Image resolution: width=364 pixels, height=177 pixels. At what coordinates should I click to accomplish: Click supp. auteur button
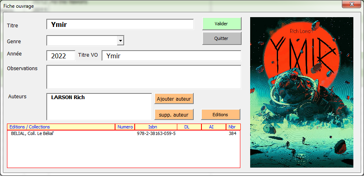click(x=174, y=115)
